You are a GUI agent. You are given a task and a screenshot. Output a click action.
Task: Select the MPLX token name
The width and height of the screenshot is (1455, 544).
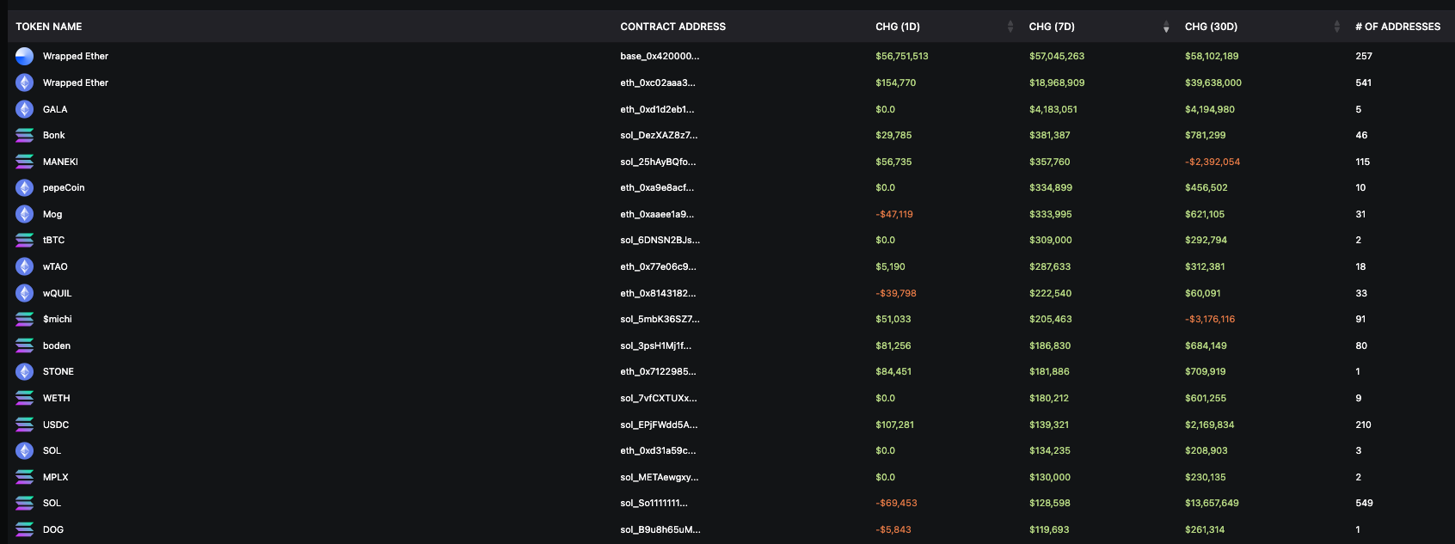point(56,477)
